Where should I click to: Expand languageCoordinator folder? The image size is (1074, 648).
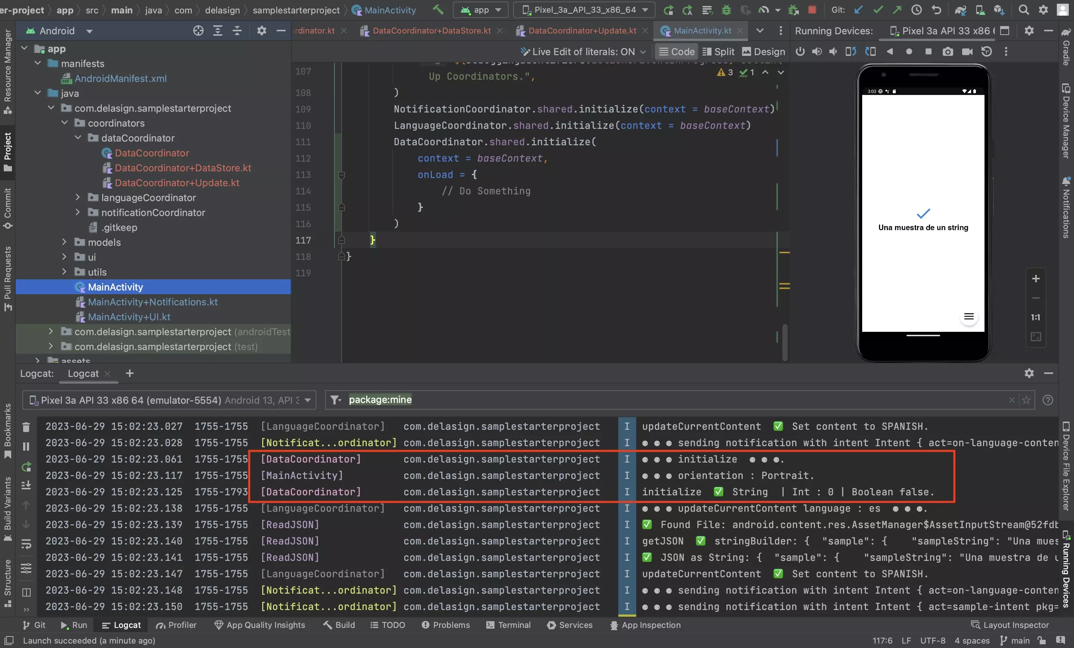click(78, 198)
